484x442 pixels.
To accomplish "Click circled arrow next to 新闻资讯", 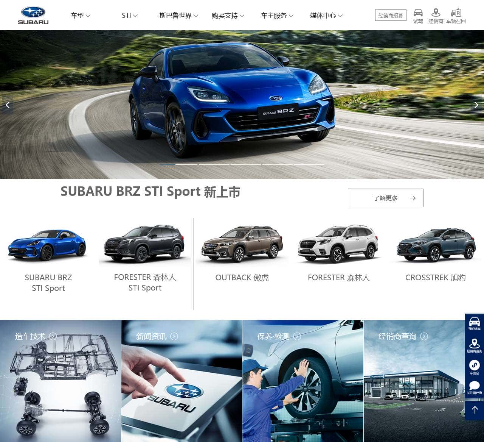I will (174, 336).
